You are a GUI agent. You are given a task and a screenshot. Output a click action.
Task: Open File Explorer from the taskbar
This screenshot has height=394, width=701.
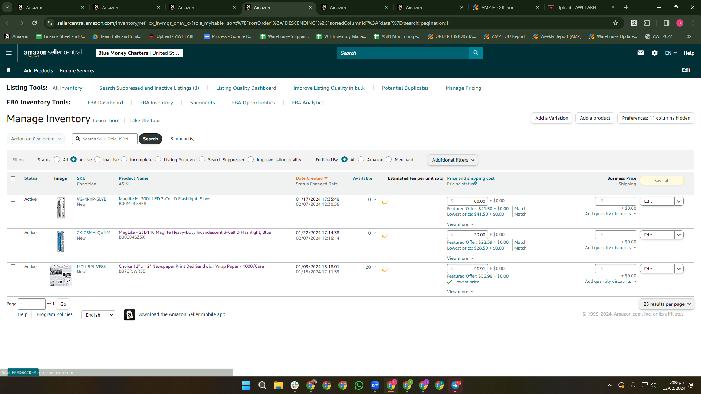(279, 385)
